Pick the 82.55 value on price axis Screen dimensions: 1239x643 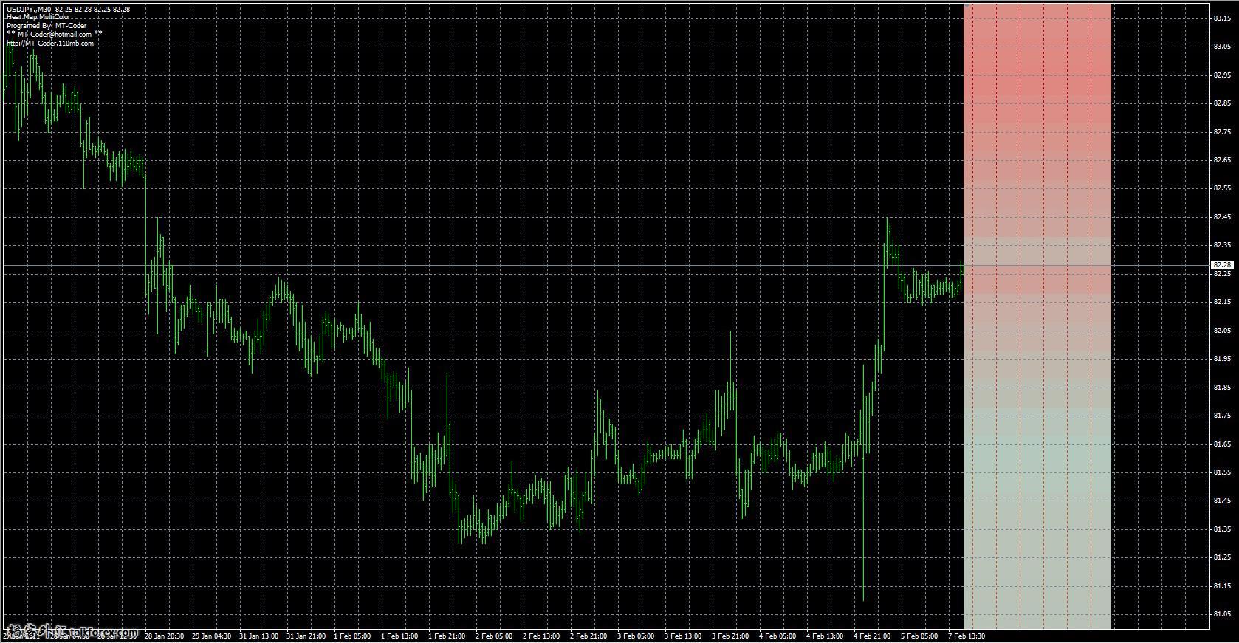pyautogui.click(x=1222, y=188)
